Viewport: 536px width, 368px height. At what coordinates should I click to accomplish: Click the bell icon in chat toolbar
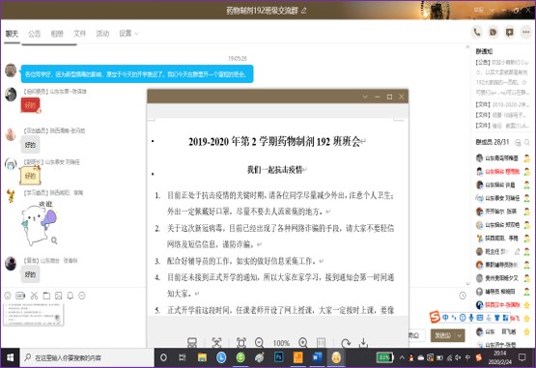(71, 296)
